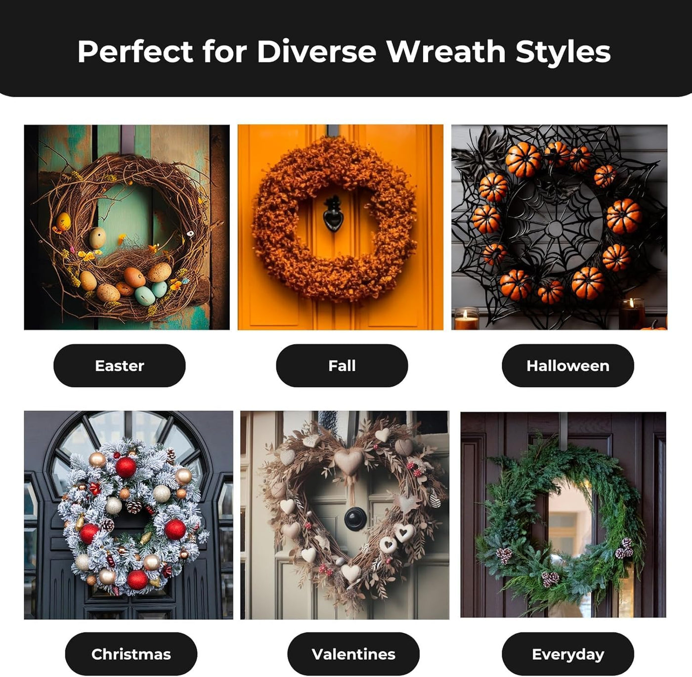Click the 'Perfect for Diverse Wreath Styles' heading
692x677 pixels.
tap(344, 51)
